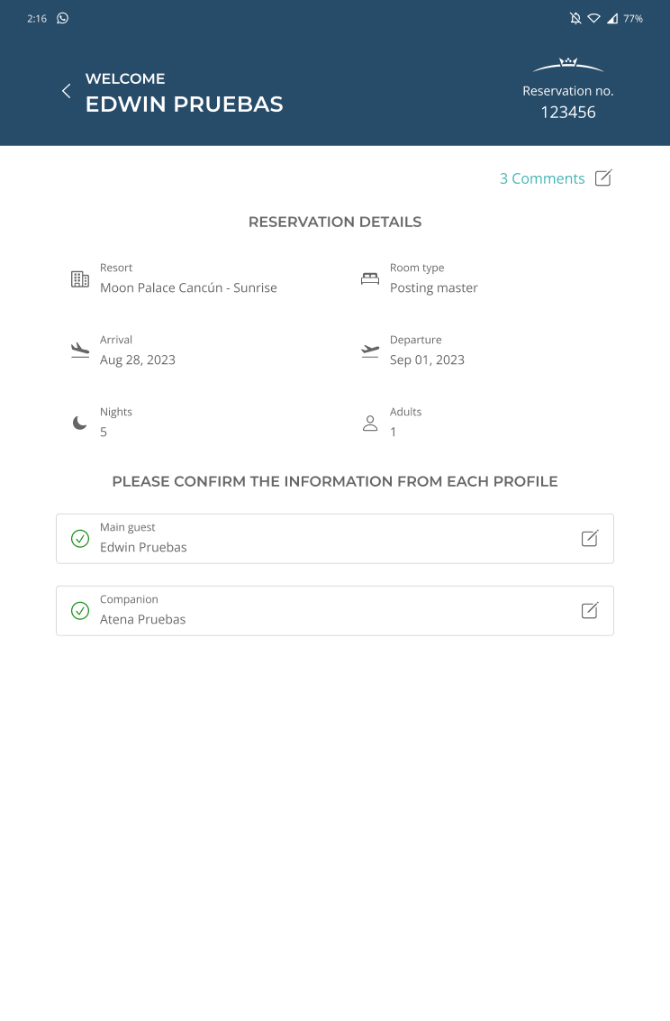Tap the nights moon icon

[79, 424]
